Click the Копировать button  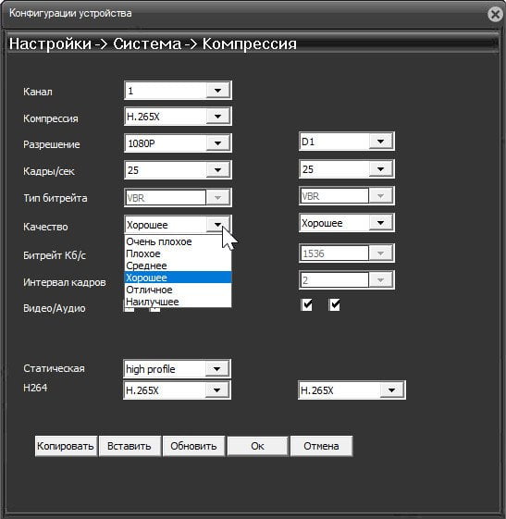[x=66, y=446]
